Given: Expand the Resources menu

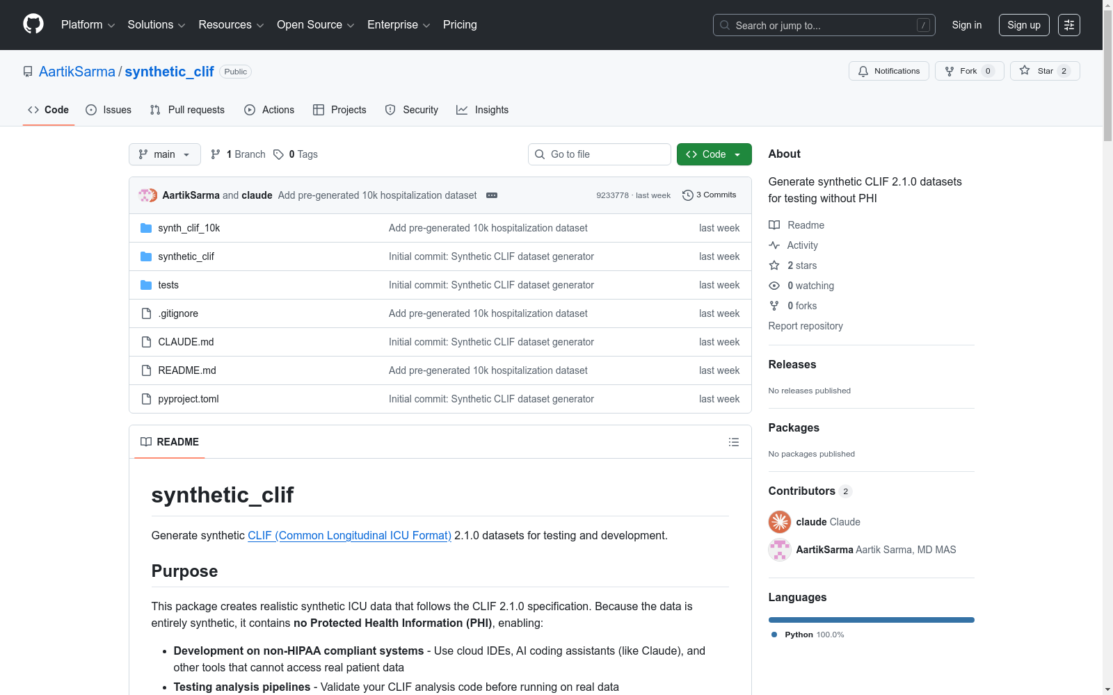Looking at the screenshot, I should (232, 25).
